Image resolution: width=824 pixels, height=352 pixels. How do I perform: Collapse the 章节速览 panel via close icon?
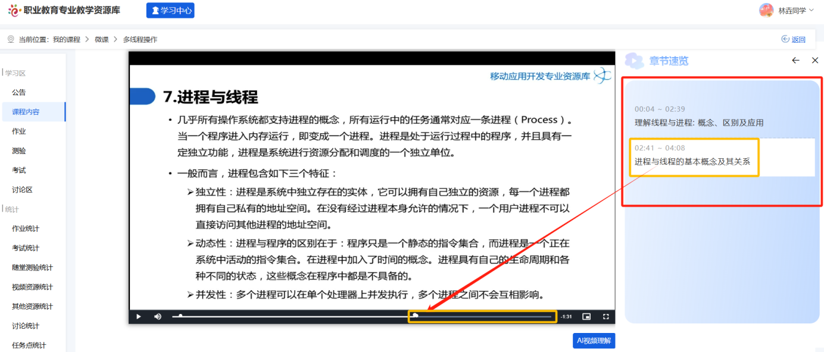click(814, 60)
